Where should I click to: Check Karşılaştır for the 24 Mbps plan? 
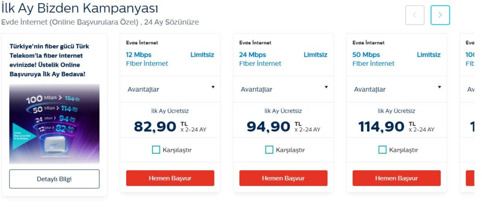point(269,149)
